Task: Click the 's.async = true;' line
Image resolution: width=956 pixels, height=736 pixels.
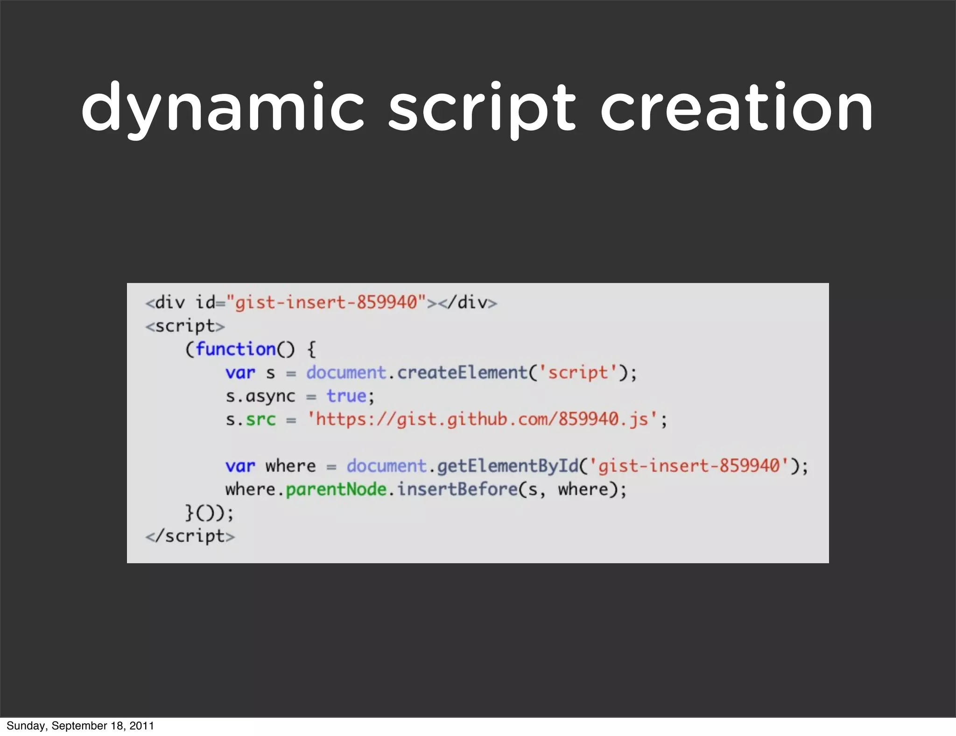Action: [x=300, y=396]
